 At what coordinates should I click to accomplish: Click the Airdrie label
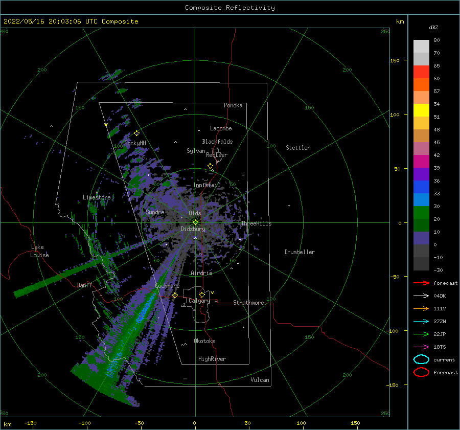(201, 273)
